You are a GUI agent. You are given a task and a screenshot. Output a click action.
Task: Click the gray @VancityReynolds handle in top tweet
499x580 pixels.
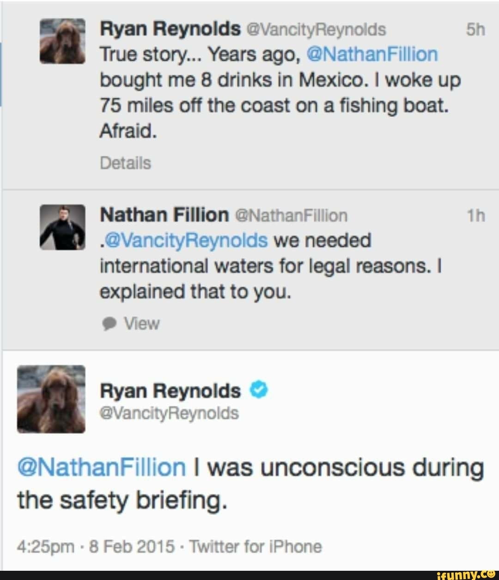pos(316,30)
